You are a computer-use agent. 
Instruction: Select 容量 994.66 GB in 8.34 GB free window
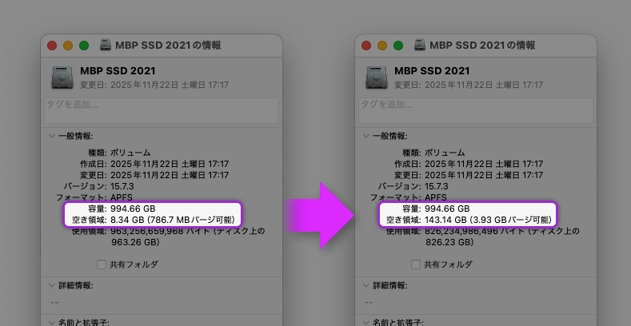pyautogui.click(x=133, y=209)
